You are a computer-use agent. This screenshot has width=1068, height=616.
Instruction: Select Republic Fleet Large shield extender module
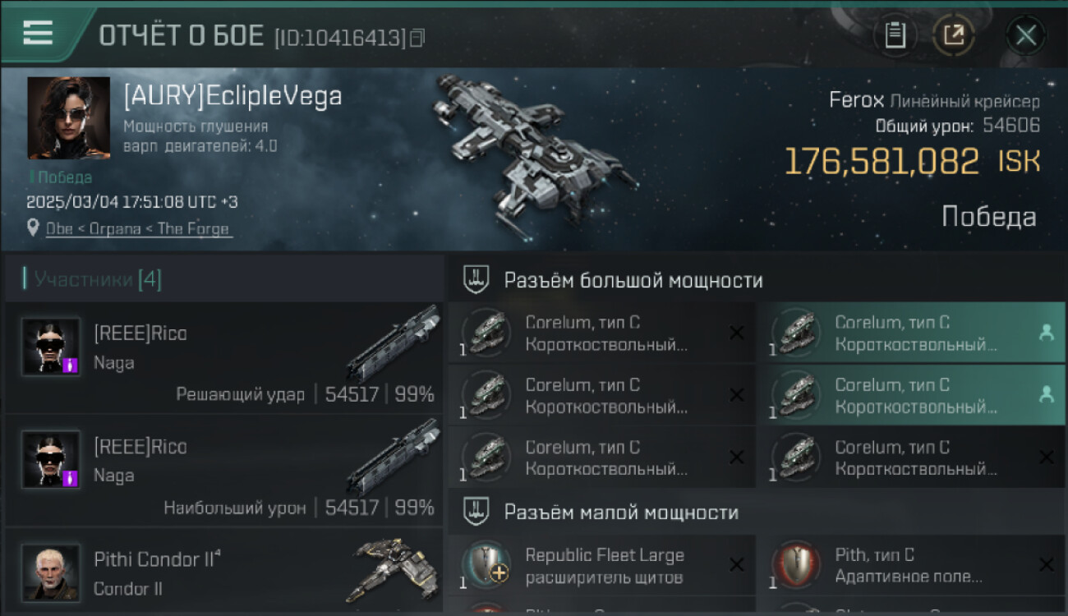pyautogui.click(x=601, y=565)
